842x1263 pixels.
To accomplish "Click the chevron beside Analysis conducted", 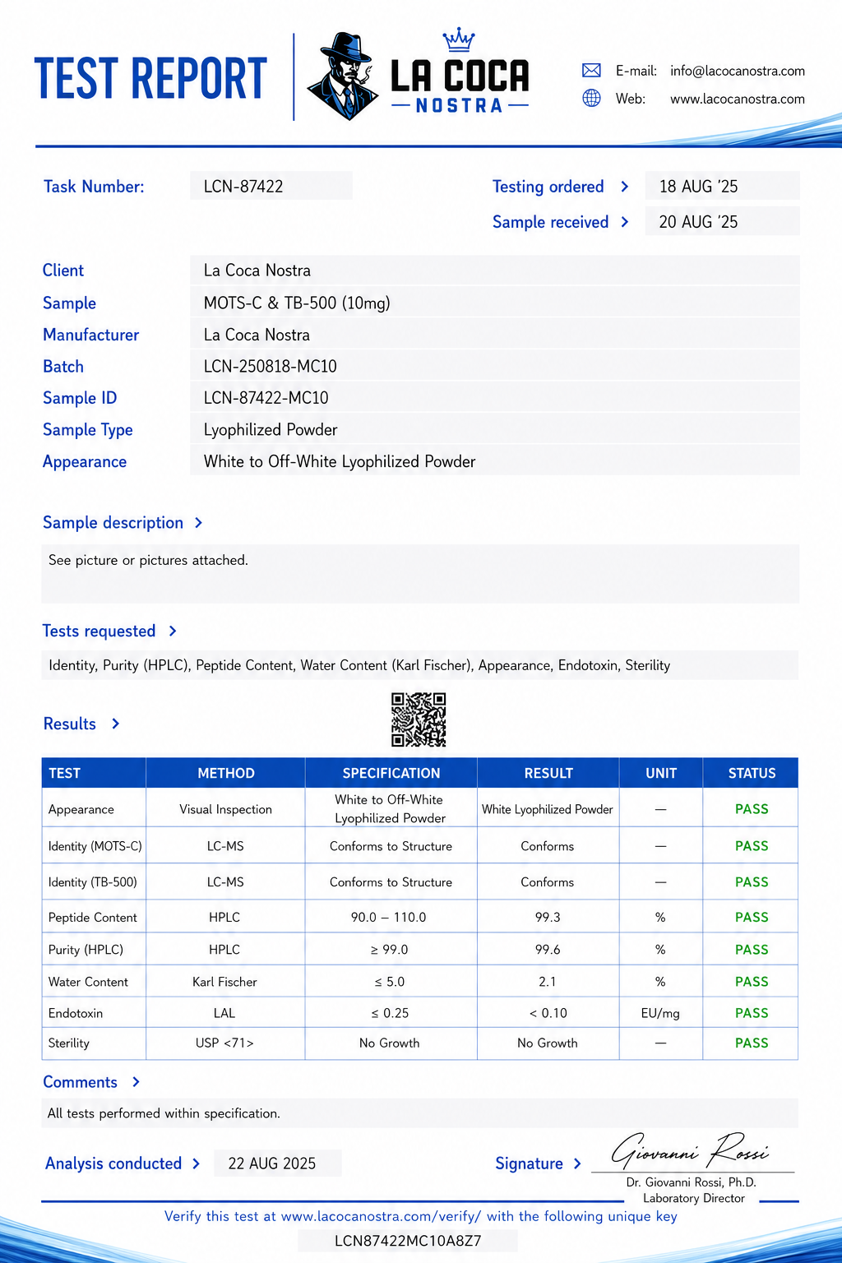I will point(196,1164).
